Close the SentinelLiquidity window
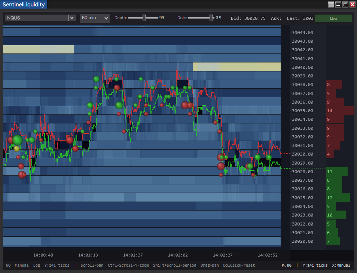357x273 pixels. tap(352, 4)
